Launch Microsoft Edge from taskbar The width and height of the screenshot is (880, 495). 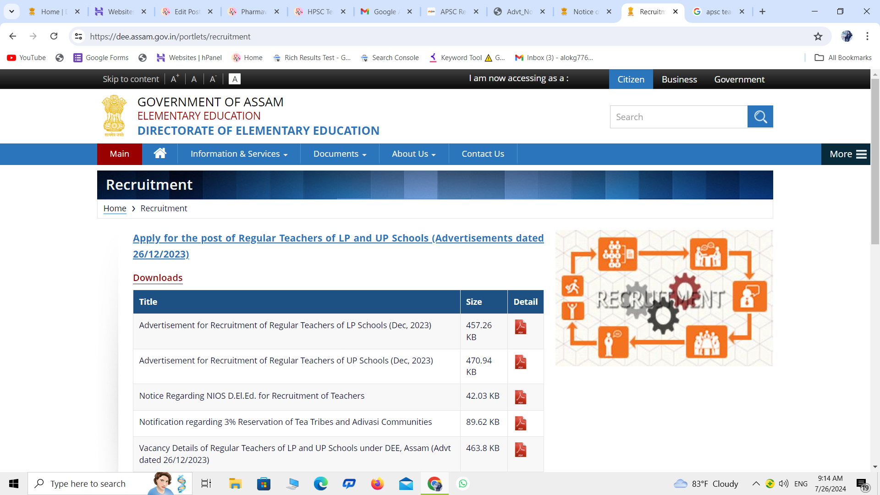pos(321,484)
